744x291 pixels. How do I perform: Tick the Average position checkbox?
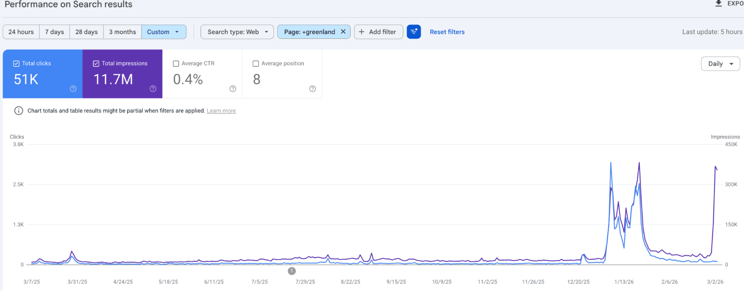pos(256,64)
